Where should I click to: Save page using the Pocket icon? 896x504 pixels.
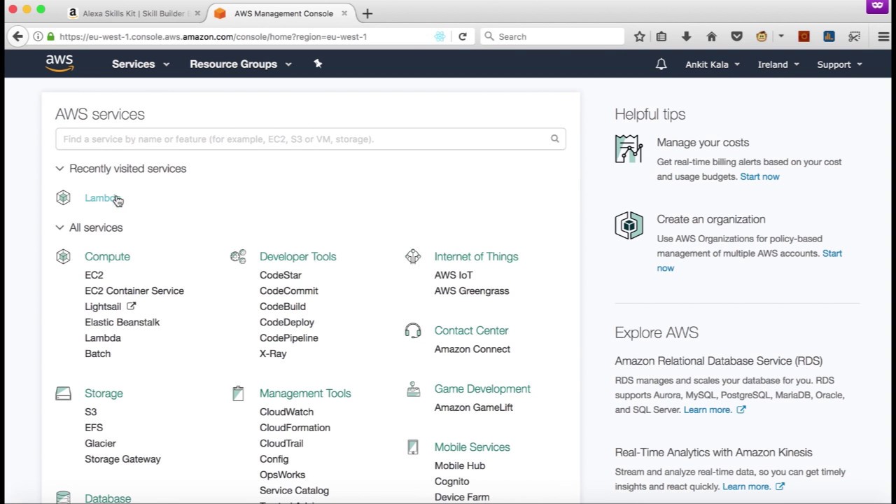pyautogui.click(x=736, y=36)
